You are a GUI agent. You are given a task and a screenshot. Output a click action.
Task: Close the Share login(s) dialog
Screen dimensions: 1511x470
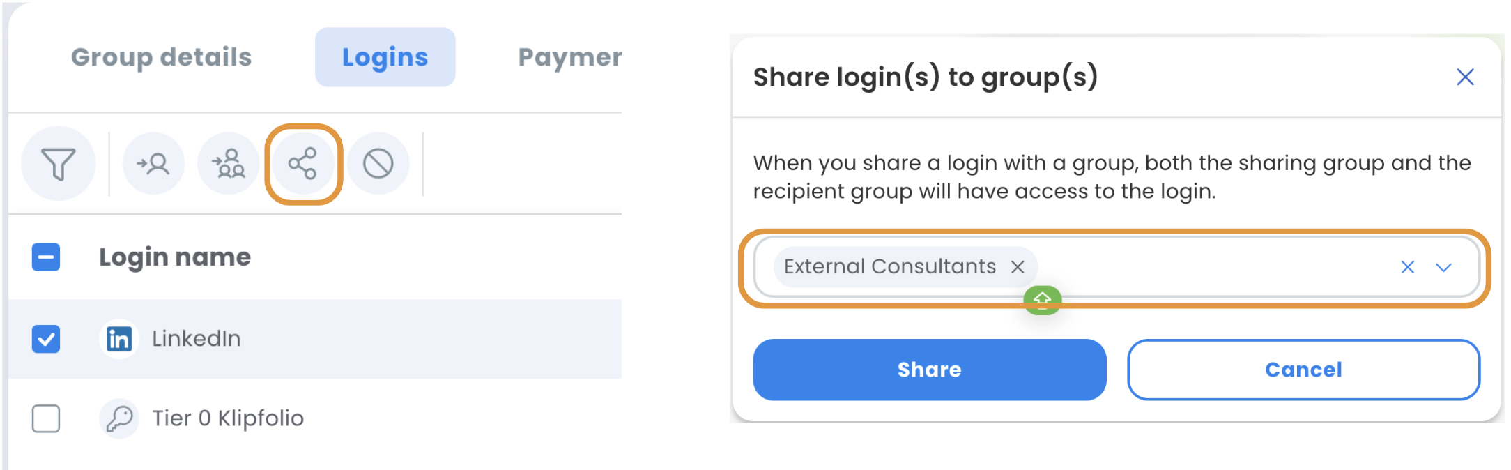coord(1465,77)
